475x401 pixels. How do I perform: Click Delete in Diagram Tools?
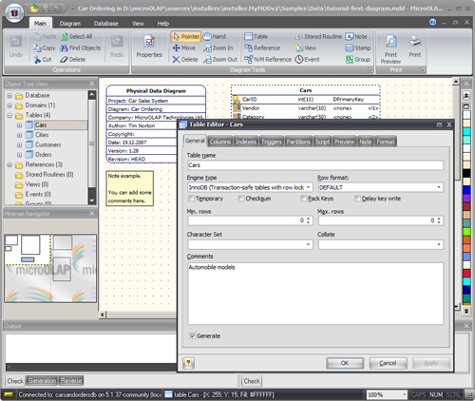tap(185, 60)
